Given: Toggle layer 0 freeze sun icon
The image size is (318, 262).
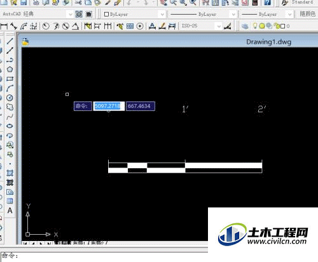Looking at the screenshot, I should (x=262, y=26).
